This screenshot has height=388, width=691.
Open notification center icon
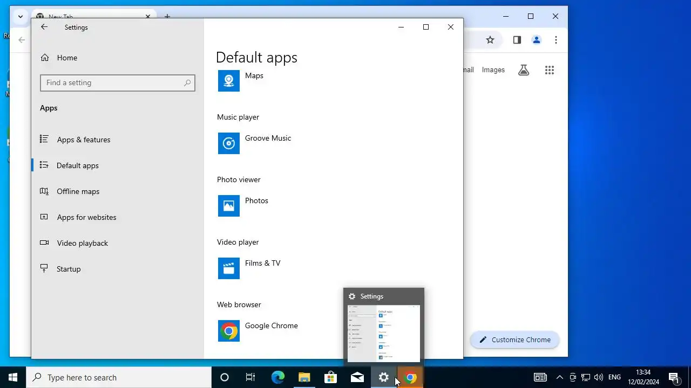(674, 378)
